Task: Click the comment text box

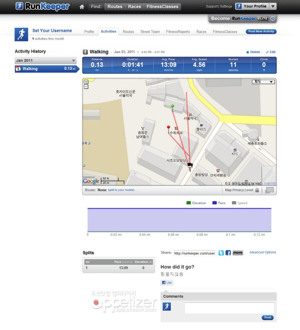Action: tap(229, 308)
